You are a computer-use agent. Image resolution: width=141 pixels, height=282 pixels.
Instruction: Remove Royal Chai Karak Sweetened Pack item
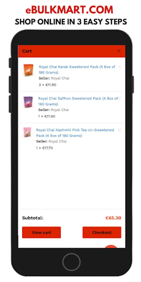pyautogui.click(x=119, y=67)
